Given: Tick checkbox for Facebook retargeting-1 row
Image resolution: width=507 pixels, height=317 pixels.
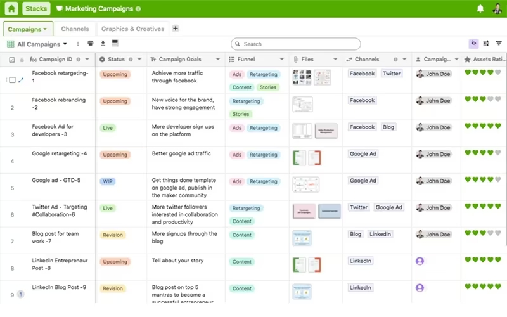Looking at the screenshot, I should (x=12, y=80).
